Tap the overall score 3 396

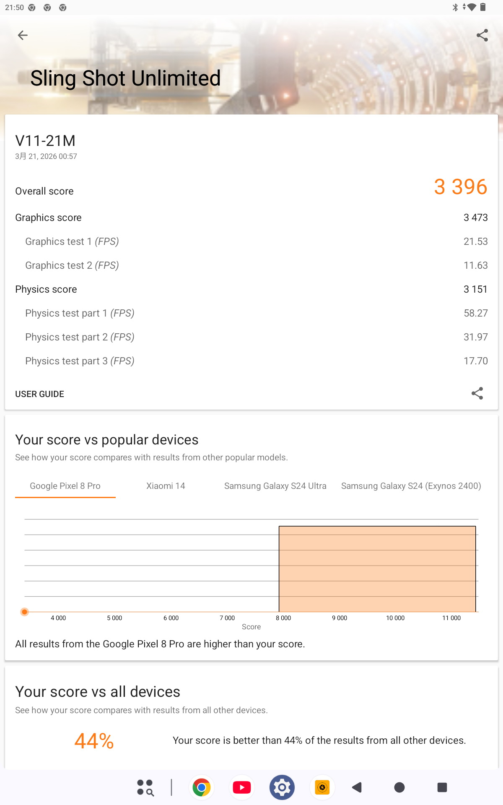click(460, 187)
